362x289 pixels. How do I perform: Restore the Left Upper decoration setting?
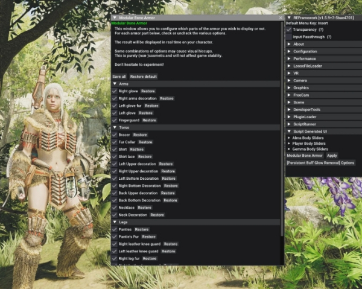166,164
